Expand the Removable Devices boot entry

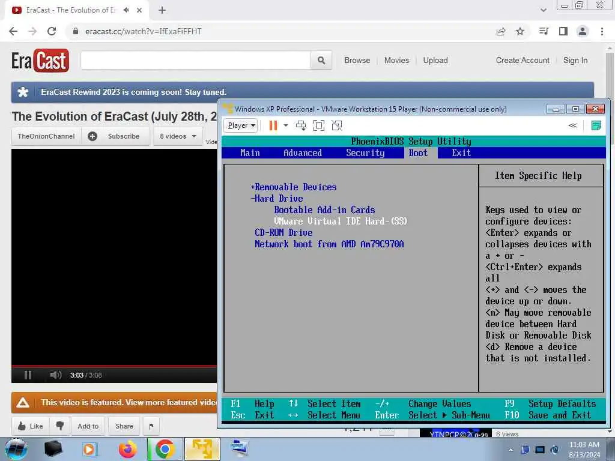293,187
